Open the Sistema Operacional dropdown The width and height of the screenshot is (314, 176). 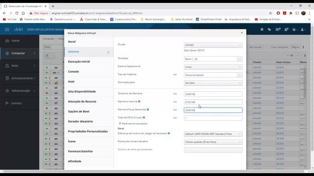[213, 67]
